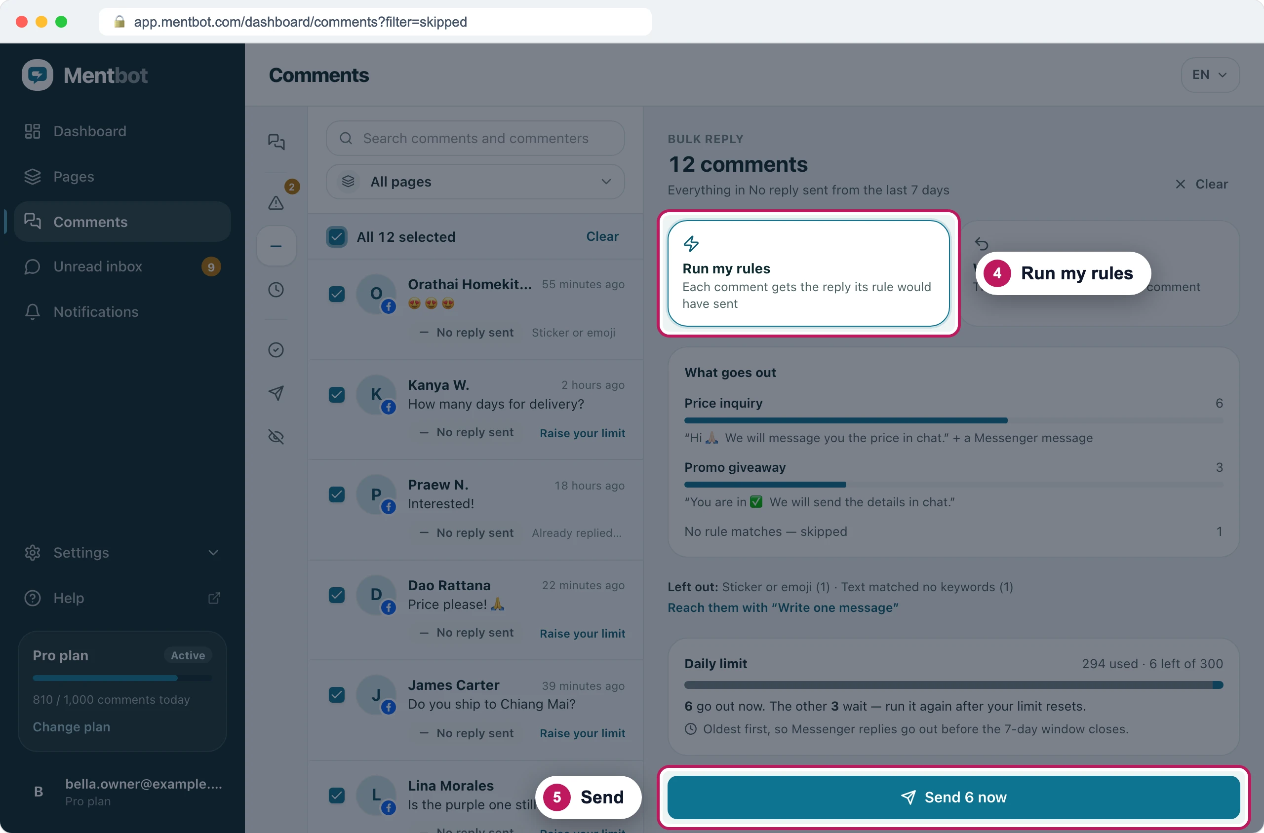Uncheck James Carter's comment checkbox
1264x833 pixels.
click(x=336, y=695)
